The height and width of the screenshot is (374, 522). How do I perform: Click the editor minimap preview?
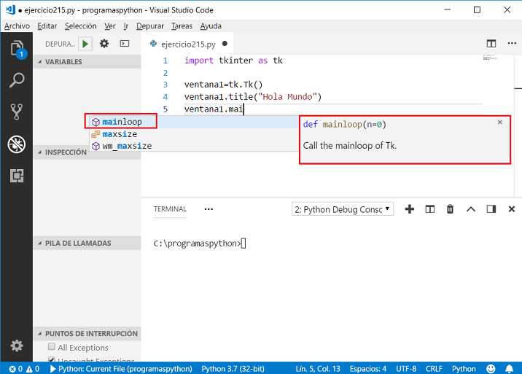point(489,58)
